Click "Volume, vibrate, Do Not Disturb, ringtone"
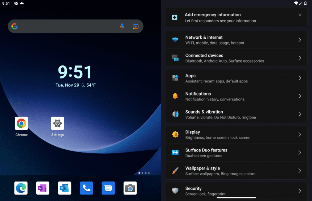 [x=221, y=117]
